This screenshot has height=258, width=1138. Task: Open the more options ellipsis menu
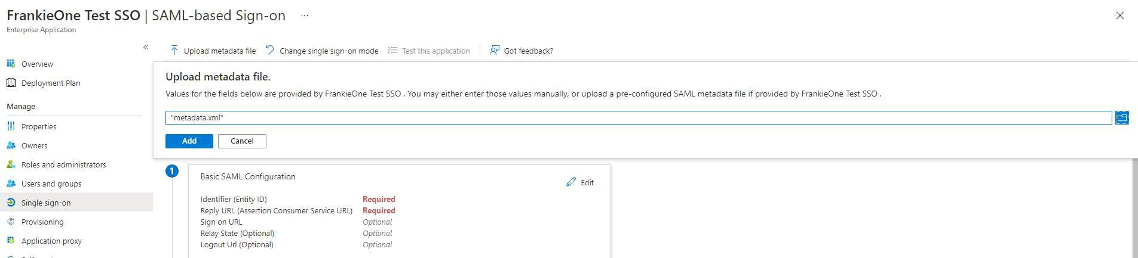(x=305, y=16)
